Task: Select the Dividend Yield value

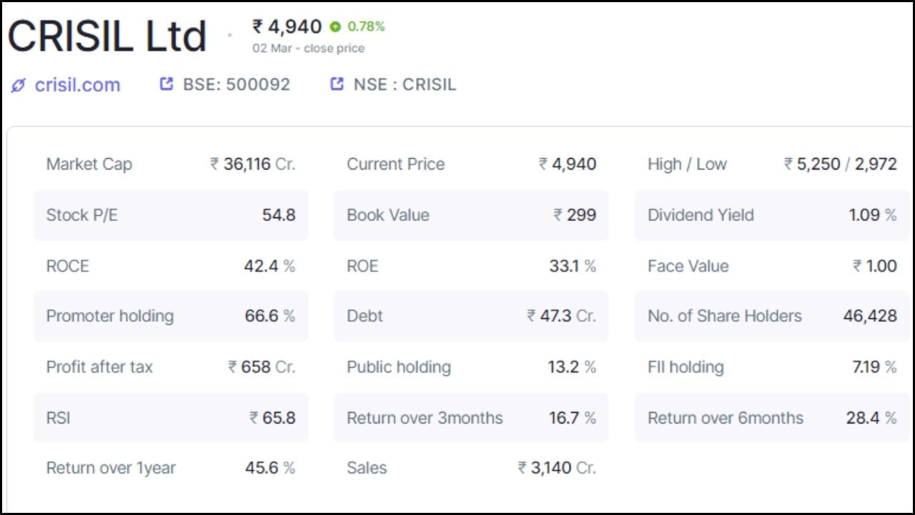Action: pos(873,215)
